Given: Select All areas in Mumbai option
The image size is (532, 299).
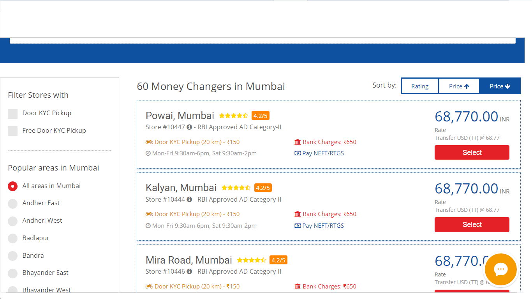Looking at the screenshot, I should [x=13, y=186].
